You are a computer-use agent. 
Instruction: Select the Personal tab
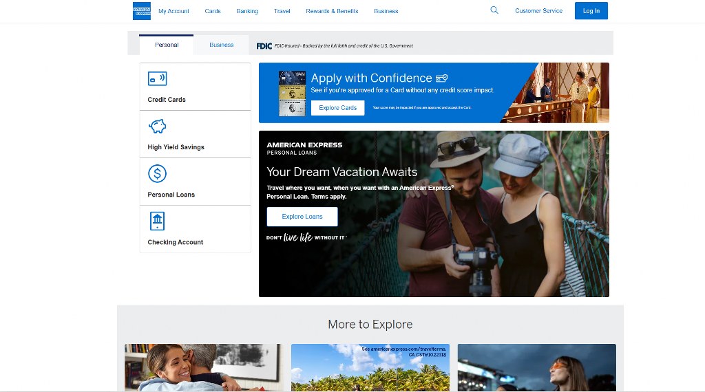coord(167,45)
